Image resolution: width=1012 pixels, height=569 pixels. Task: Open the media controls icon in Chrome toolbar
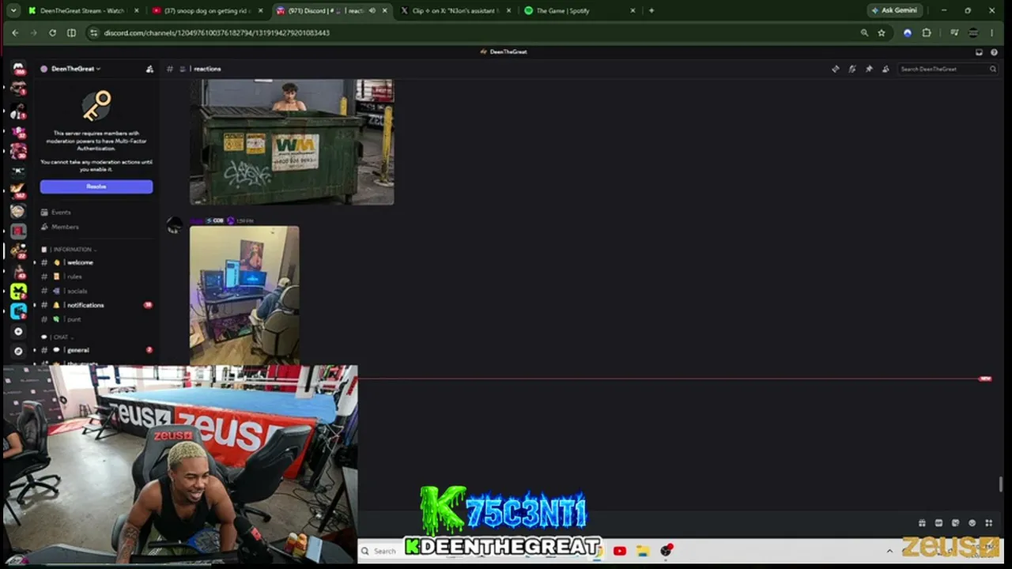pyautogui.click(x=954, y=32)
